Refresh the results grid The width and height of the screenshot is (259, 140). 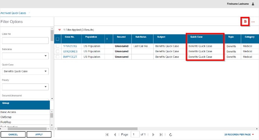click(x=171, y=135)
